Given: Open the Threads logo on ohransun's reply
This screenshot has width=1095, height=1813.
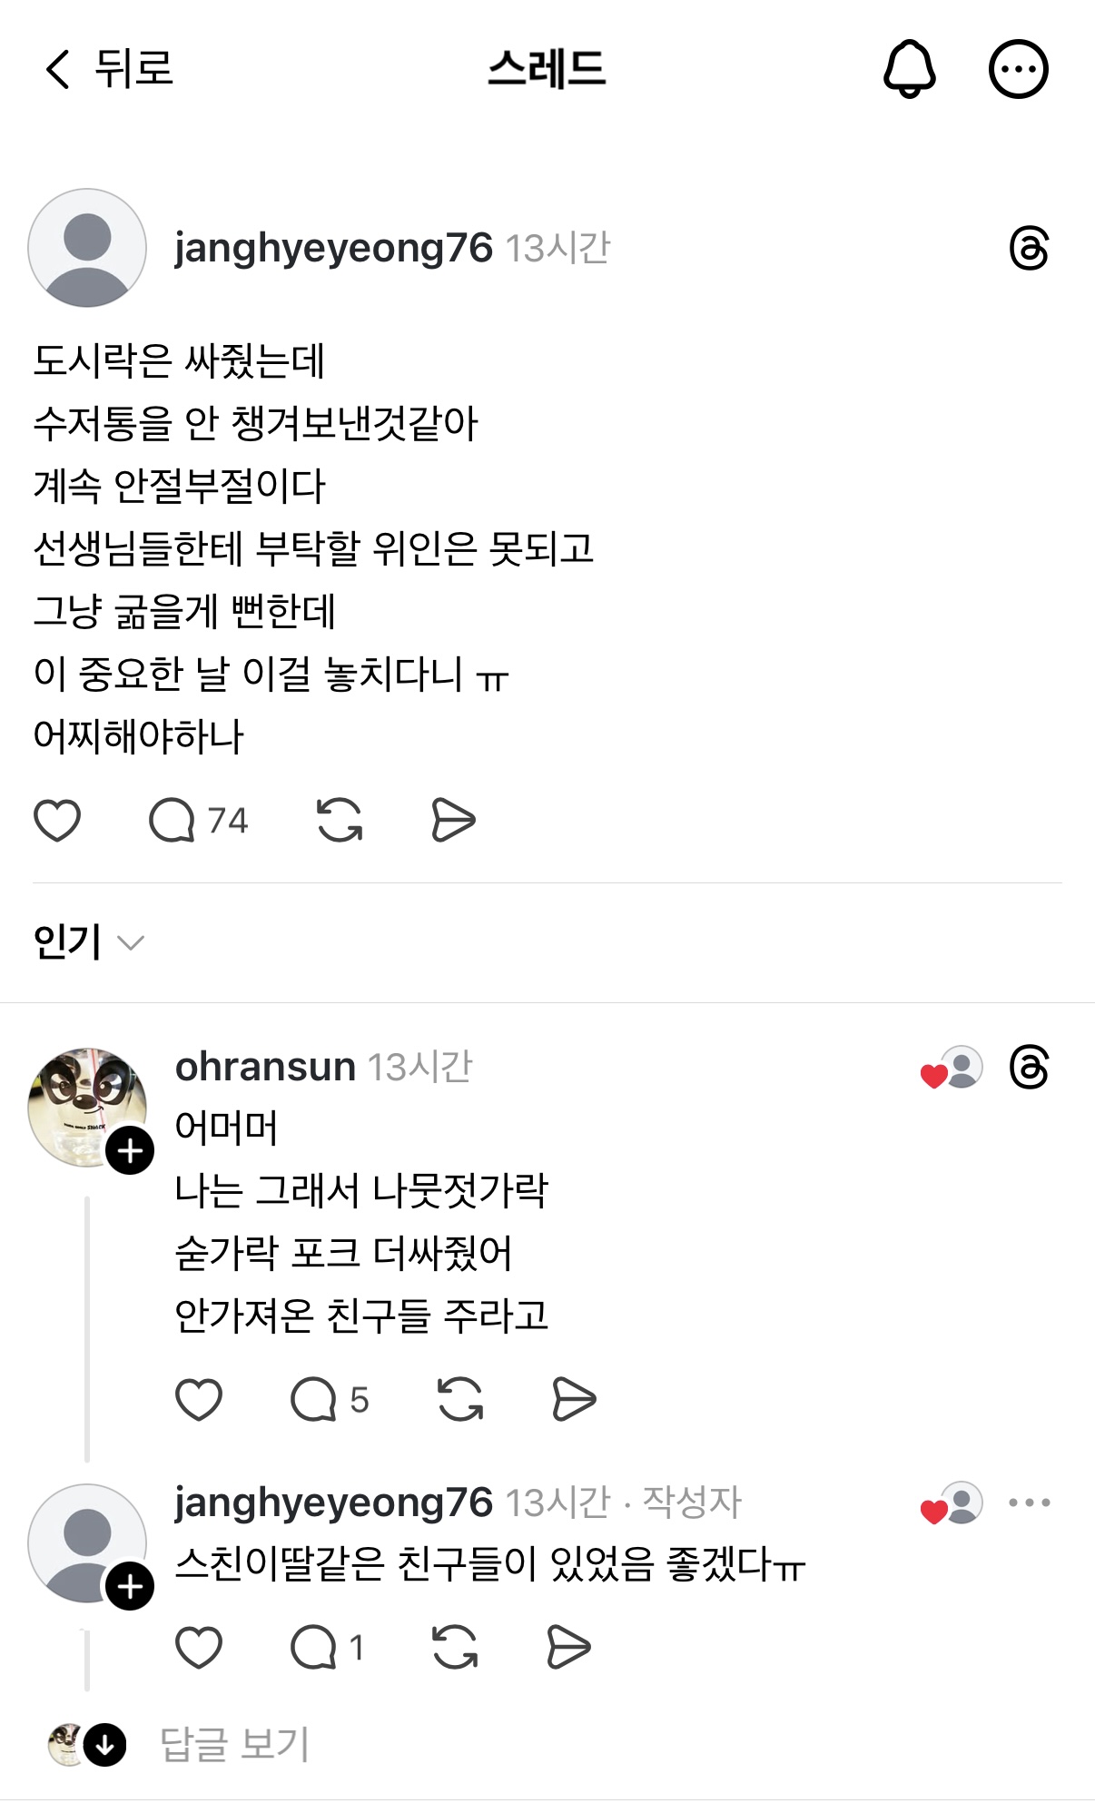Looking at the screenshot, I should [x=1029, y=1067].
